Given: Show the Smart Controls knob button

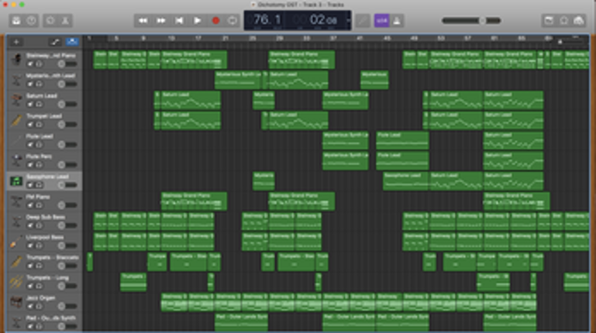Looking at the screenshot, I should click(x=50, y=20).
